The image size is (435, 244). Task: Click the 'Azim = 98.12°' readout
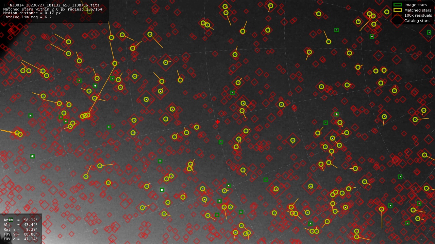coord(20,220)
